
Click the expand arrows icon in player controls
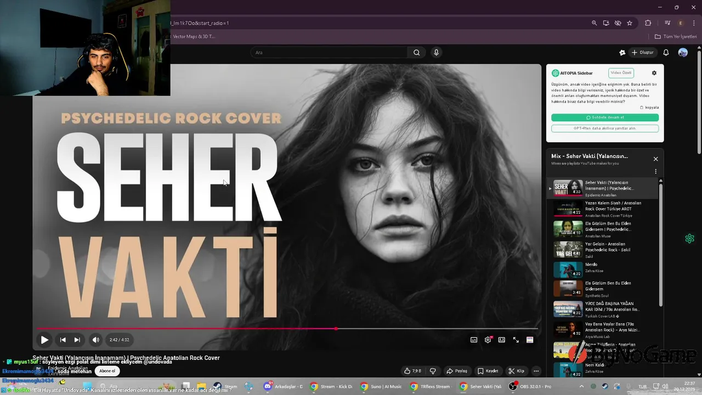516,340
